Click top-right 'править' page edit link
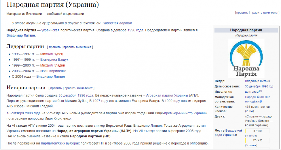This screenshot has width=281, height=150. (x=242, y=13)
